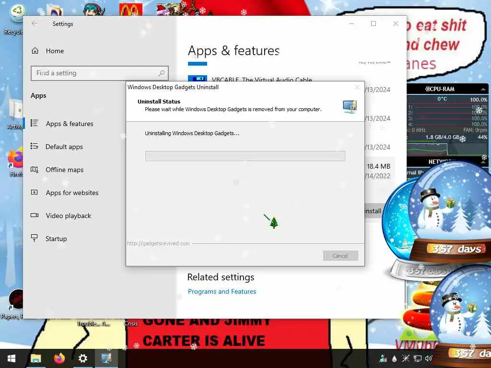
Task: Collapse the CPU-RAM gadget panel arrow
Action: click(x=483, y=89)
